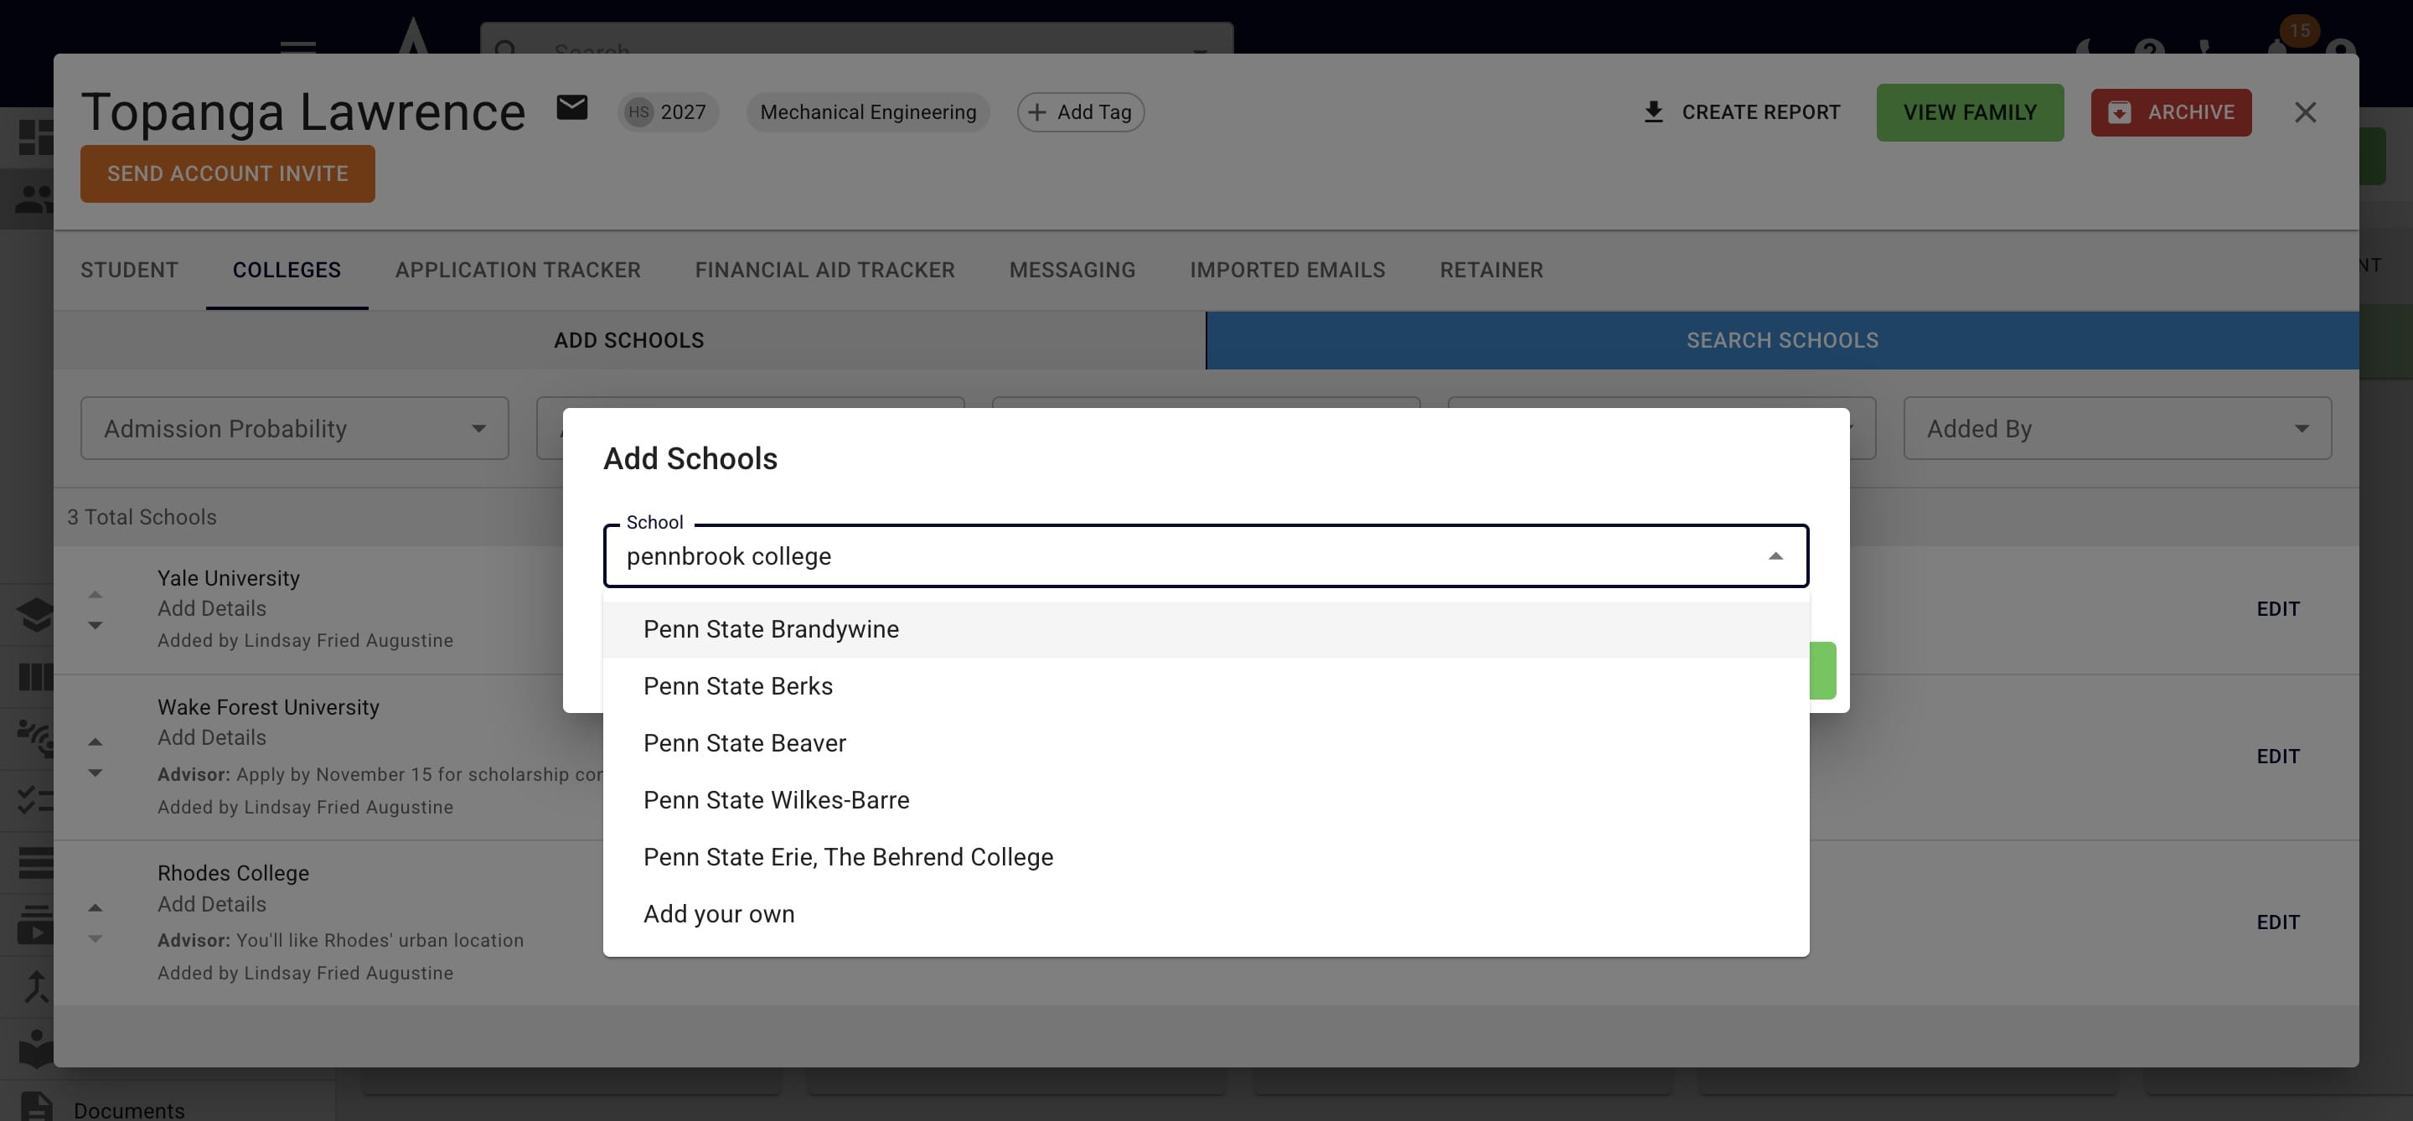Viewport: 2413px width, 1121px height.
Task: Click the Send Account Invite button
Action: click(x=228, y=173)
